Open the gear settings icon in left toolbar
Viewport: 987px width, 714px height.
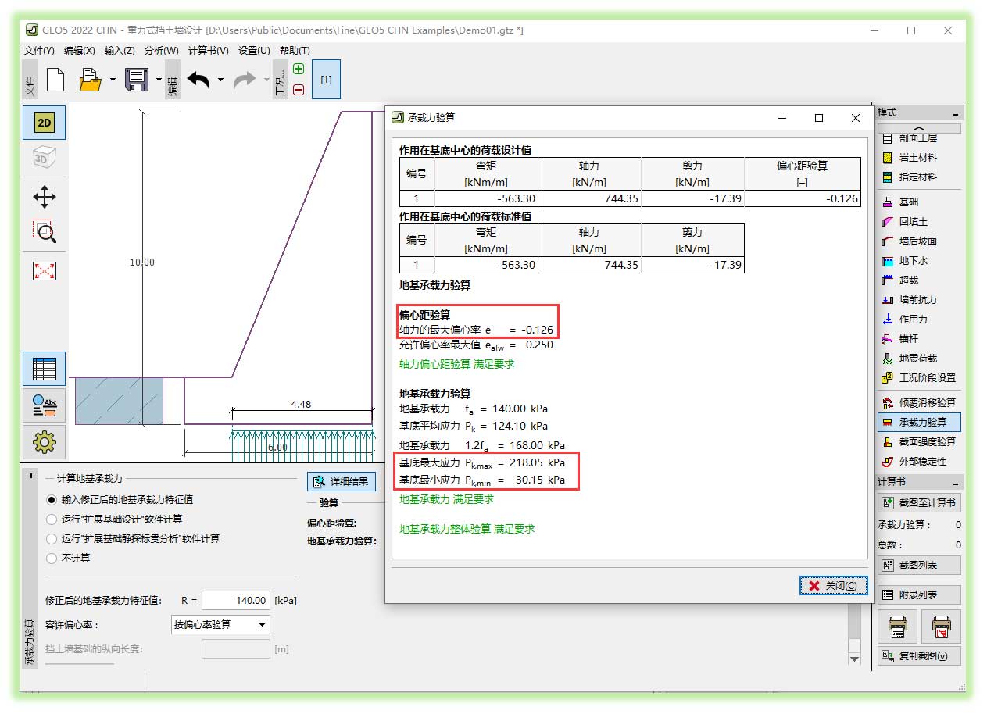point(45,443)
